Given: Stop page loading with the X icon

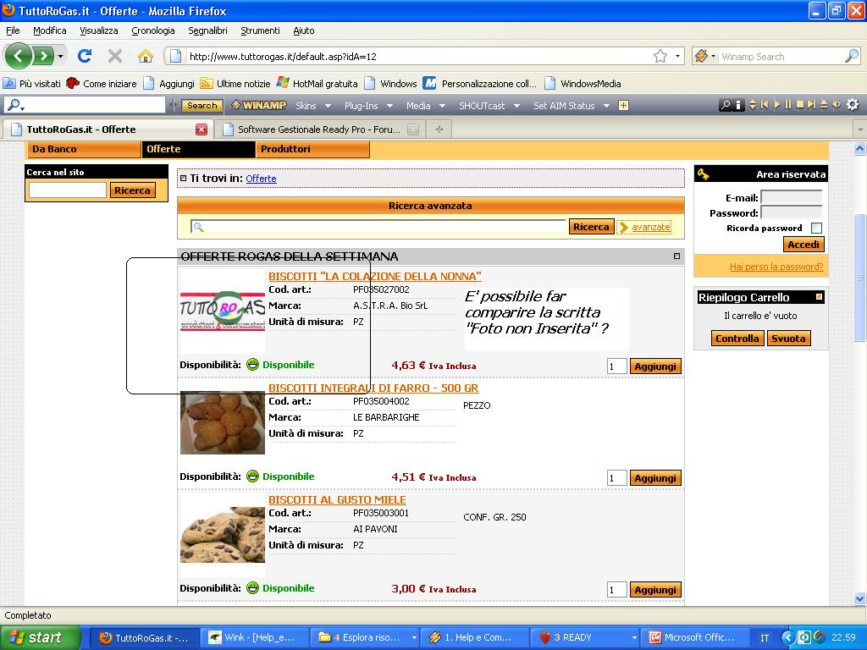Looking at the screenshot, I should (115, 56).
